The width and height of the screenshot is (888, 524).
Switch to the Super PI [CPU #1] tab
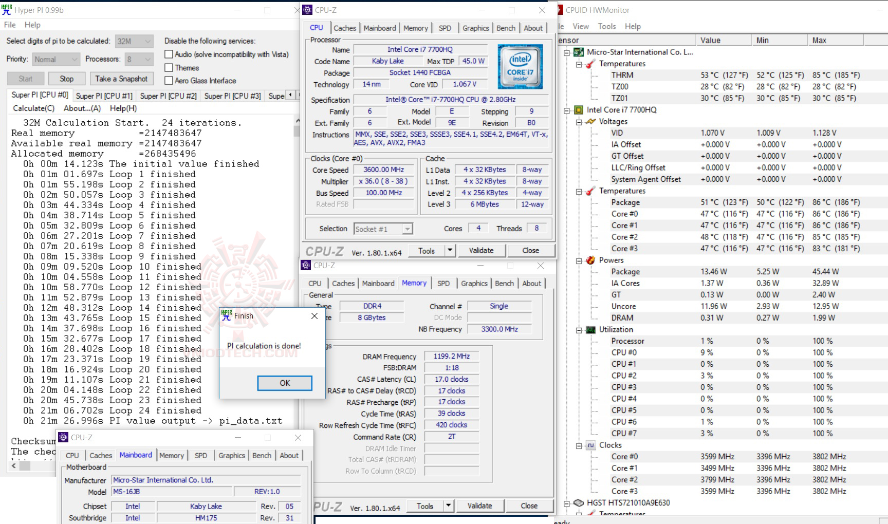coord(103,96)
